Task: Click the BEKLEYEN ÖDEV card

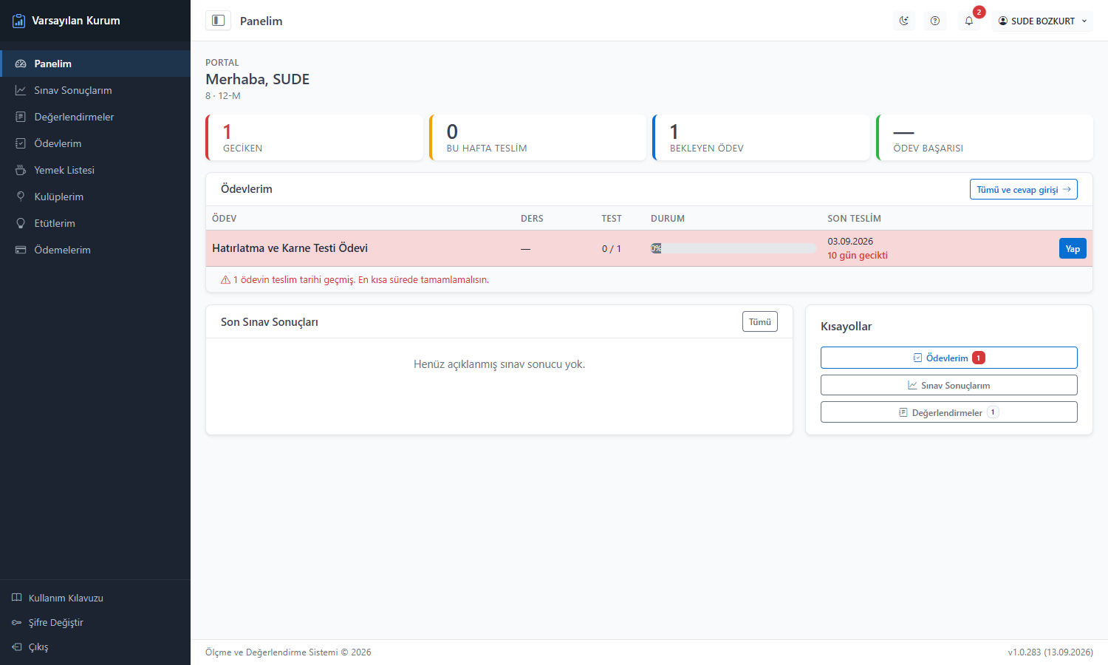Action: pyautogui.click(x=761, y=137)
